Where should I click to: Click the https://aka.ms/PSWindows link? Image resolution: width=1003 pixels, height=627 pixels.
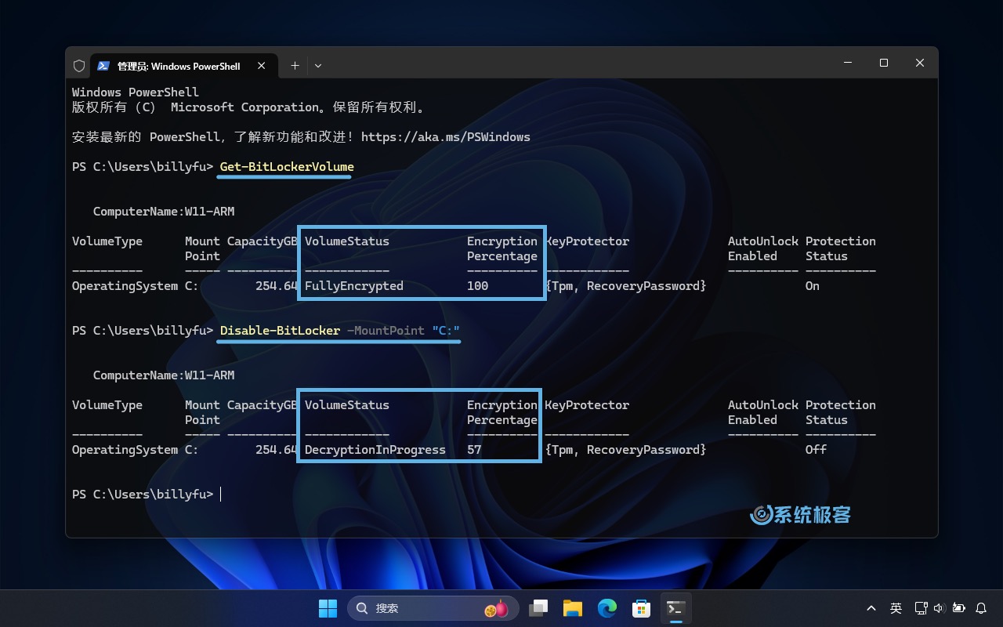tap(446, 137)
